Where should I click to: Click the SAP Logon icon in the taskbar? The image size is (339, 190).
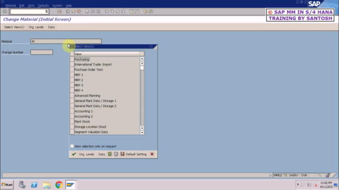(70, 185)
